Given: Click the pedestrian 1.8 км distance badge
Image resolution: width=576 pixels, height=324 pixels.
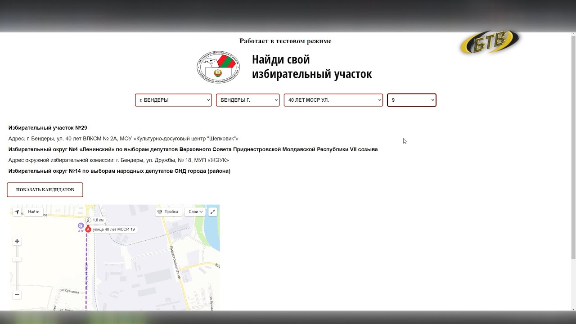Looking at the screenshot, I should pos(95,220).
